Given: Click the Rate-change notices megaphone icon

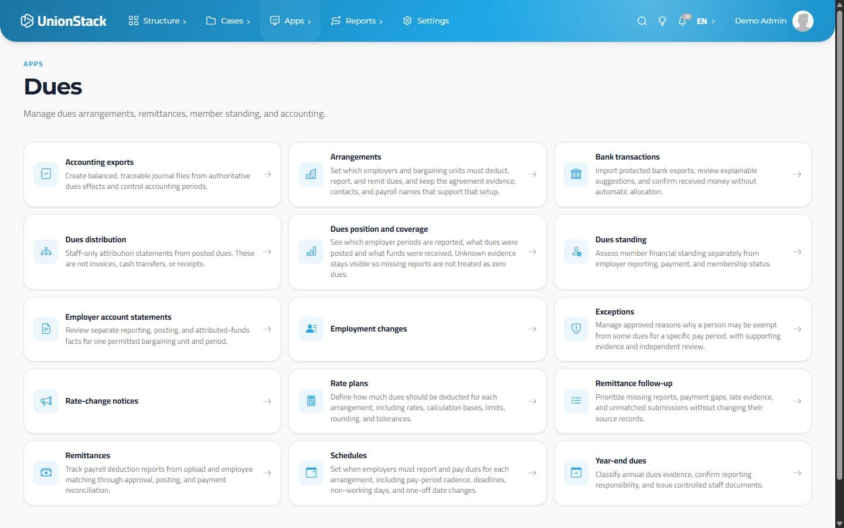Looking at the screenshot, I should pyautogui.click(x=46, y=401).
